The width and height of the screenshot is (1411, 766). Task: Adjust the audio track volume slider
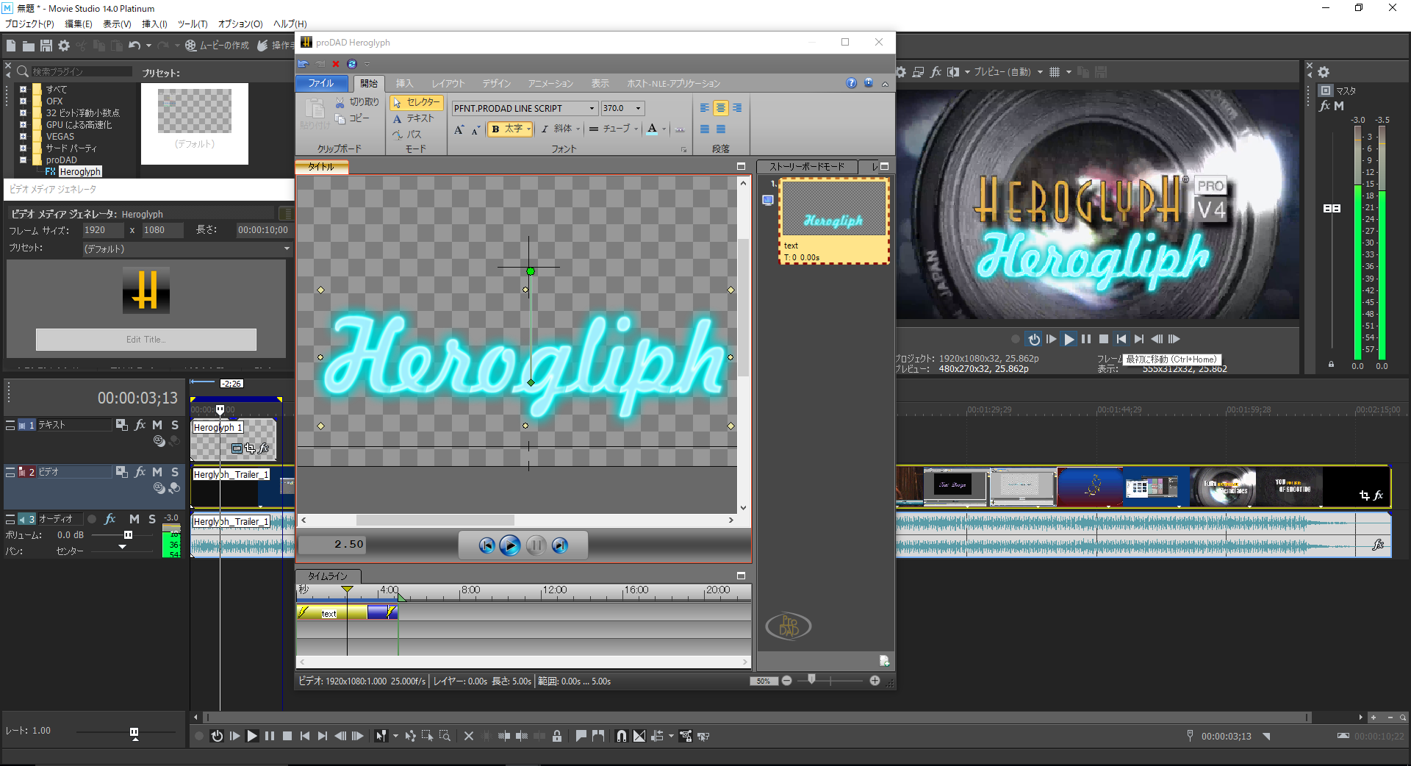click(128, 535)
